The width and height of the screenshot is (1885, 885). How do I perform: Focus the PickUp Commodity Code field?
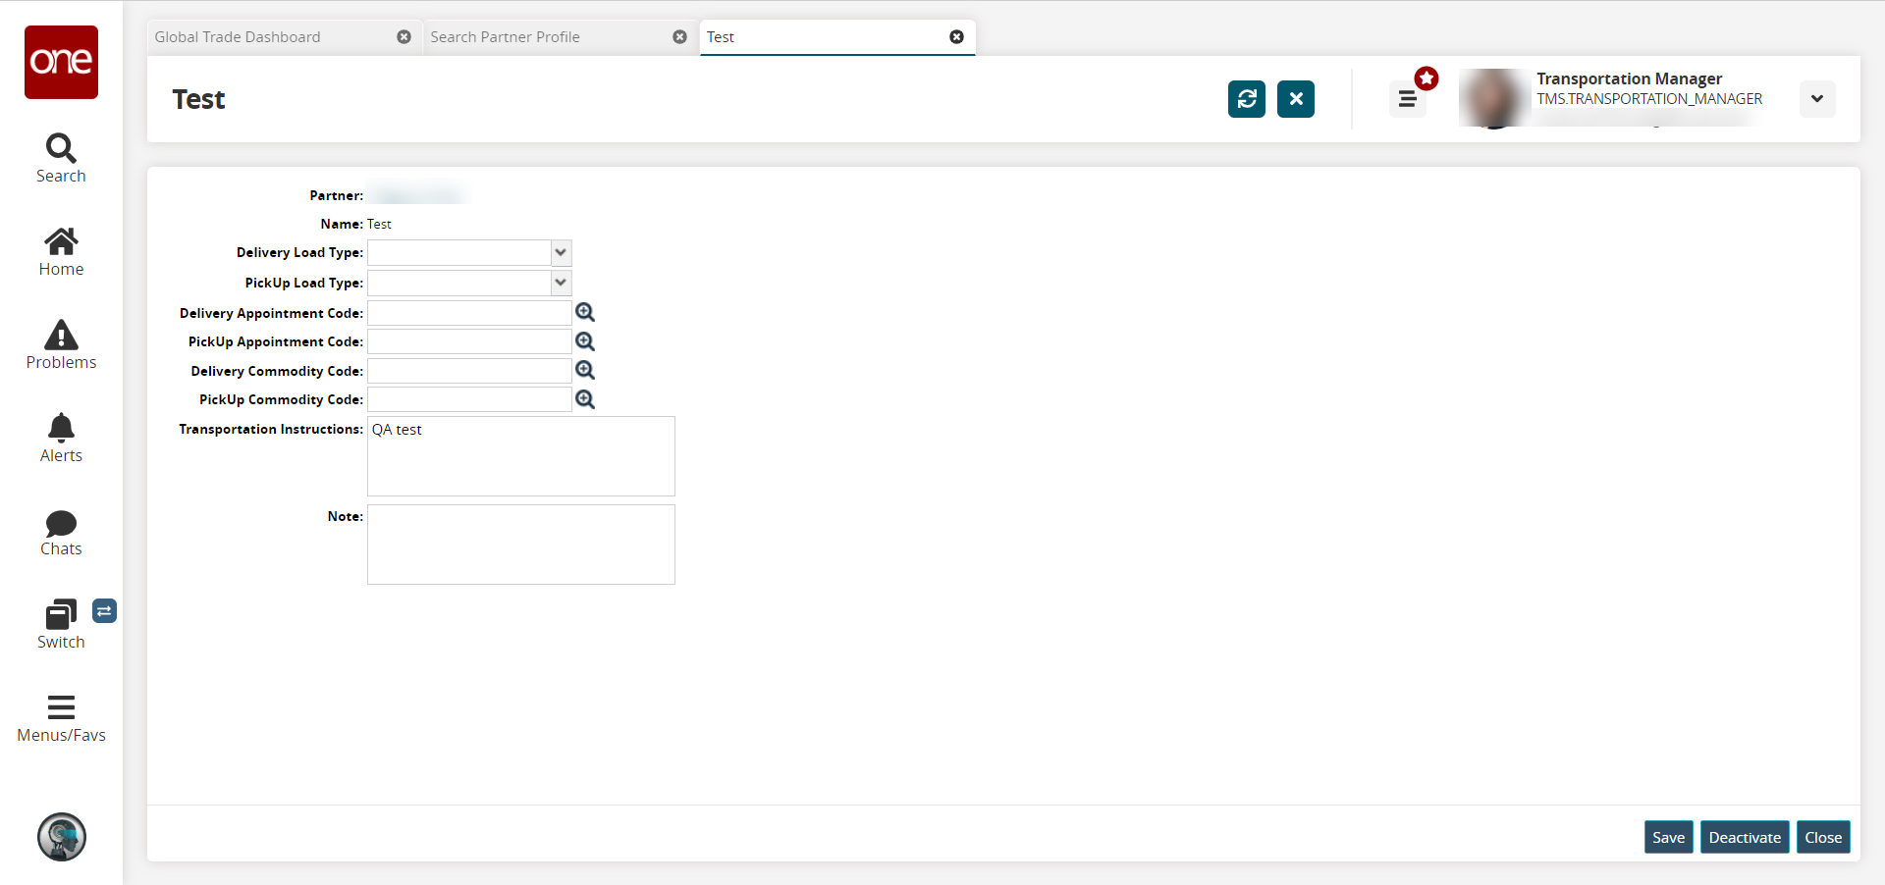469,399
